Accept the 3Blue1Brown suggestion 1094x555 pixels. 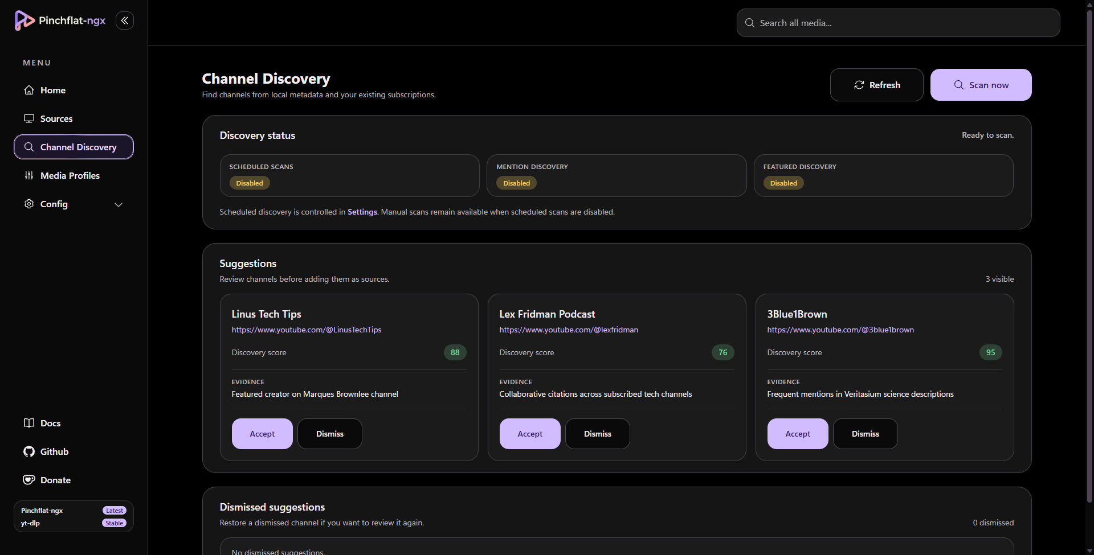(x=798, y=434)
